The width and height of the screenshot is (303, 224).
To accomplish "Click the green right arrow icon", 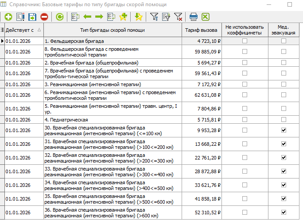I will point(99,17).
